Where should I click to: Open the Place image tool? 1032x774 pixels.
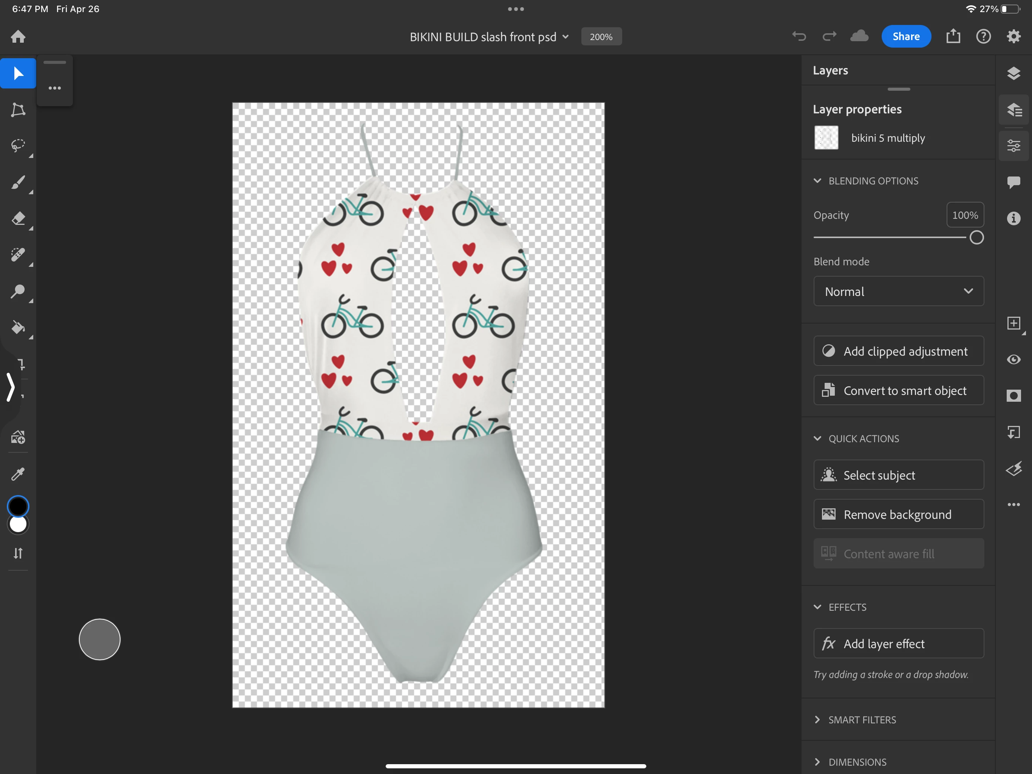[x=18, y=437]
